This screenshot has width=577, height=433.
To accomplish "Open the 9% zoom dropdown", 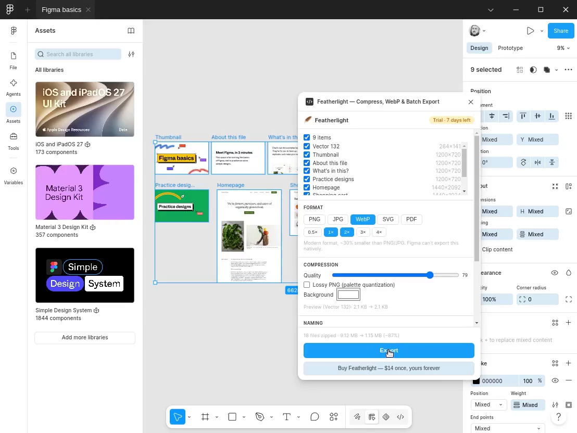I will [x=563, y=48].
